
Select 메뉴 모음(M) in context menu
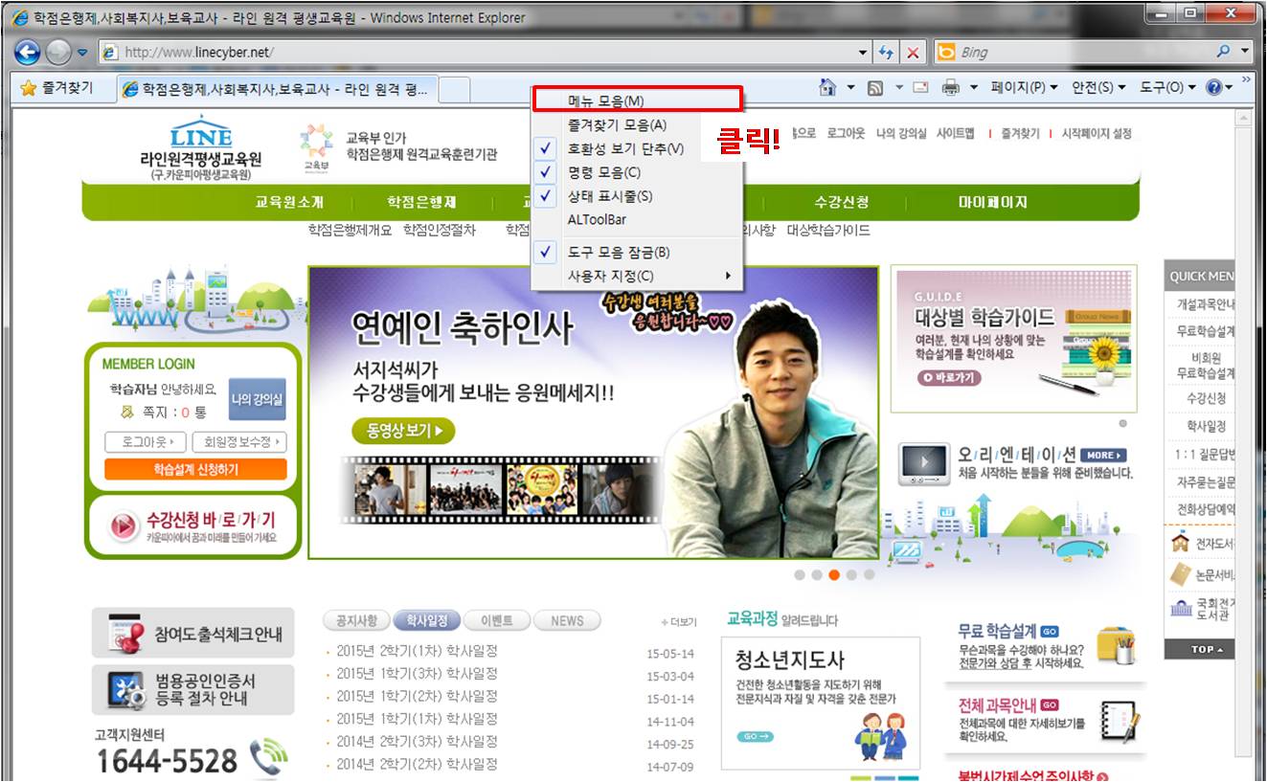(x=605, y=101)
